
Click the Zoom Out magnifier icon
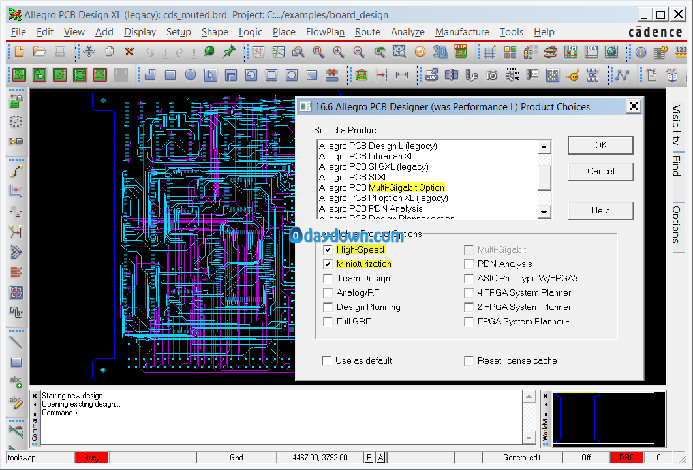tap(359, 52)
